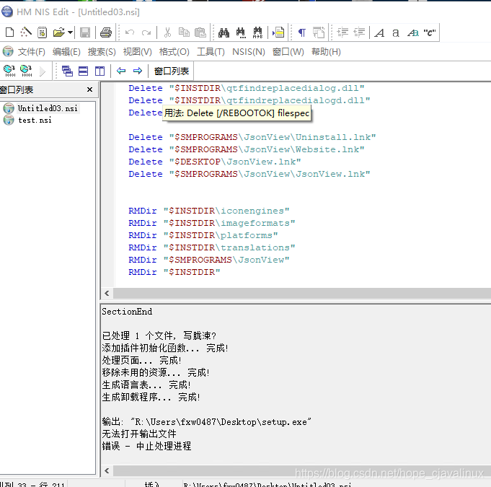The image size is (491, 487).
Task: Click the open file folder icon
Action: (x=58, y=32)
